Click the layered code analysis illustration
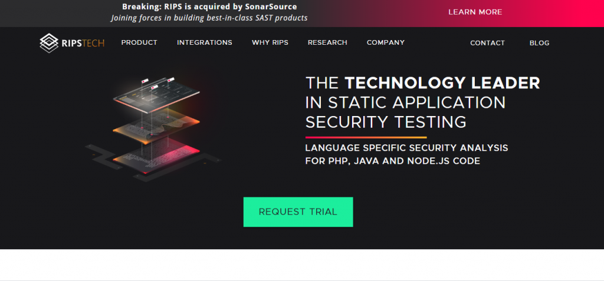 click(x=154, y=129)
